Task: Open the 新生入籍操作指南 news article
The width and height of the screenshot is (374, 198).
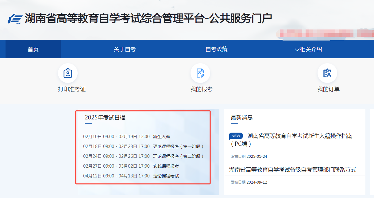Action: click(x=300, y=136)
